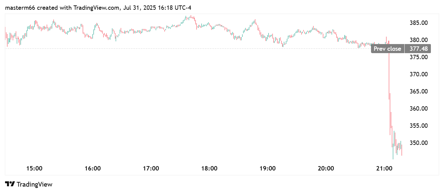Click the 380.00 price scale label
The image size is (444, 193).
(x=418, y=40)
